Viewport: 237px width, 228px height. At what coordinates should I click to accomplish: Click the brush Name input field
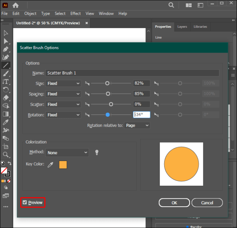coord(132,73)
